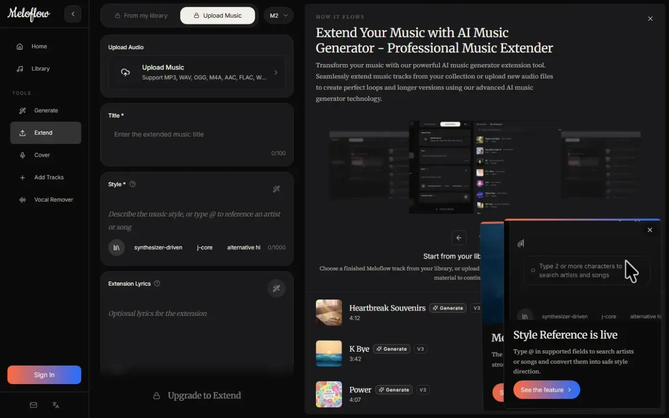
Task: Select Cover tool in sidebar
Action: pyautogui.click(x=45, y=155)
